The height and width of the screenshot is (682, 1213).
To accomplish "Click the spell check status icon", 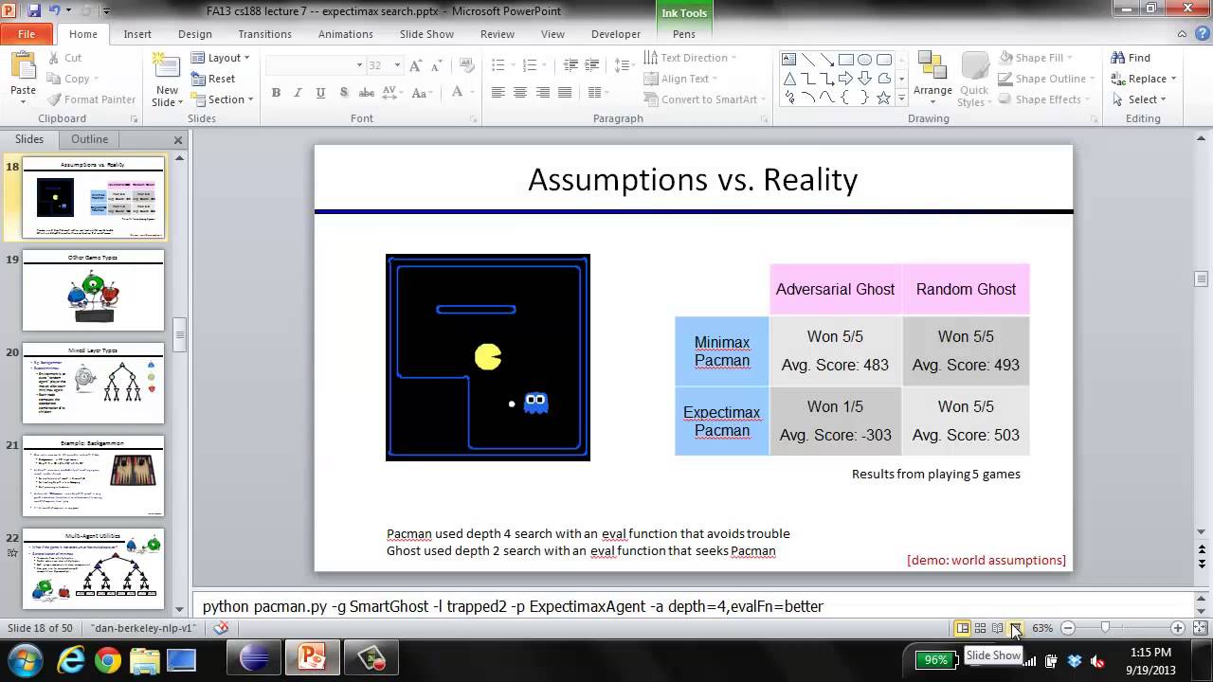I will coord(221,628).
